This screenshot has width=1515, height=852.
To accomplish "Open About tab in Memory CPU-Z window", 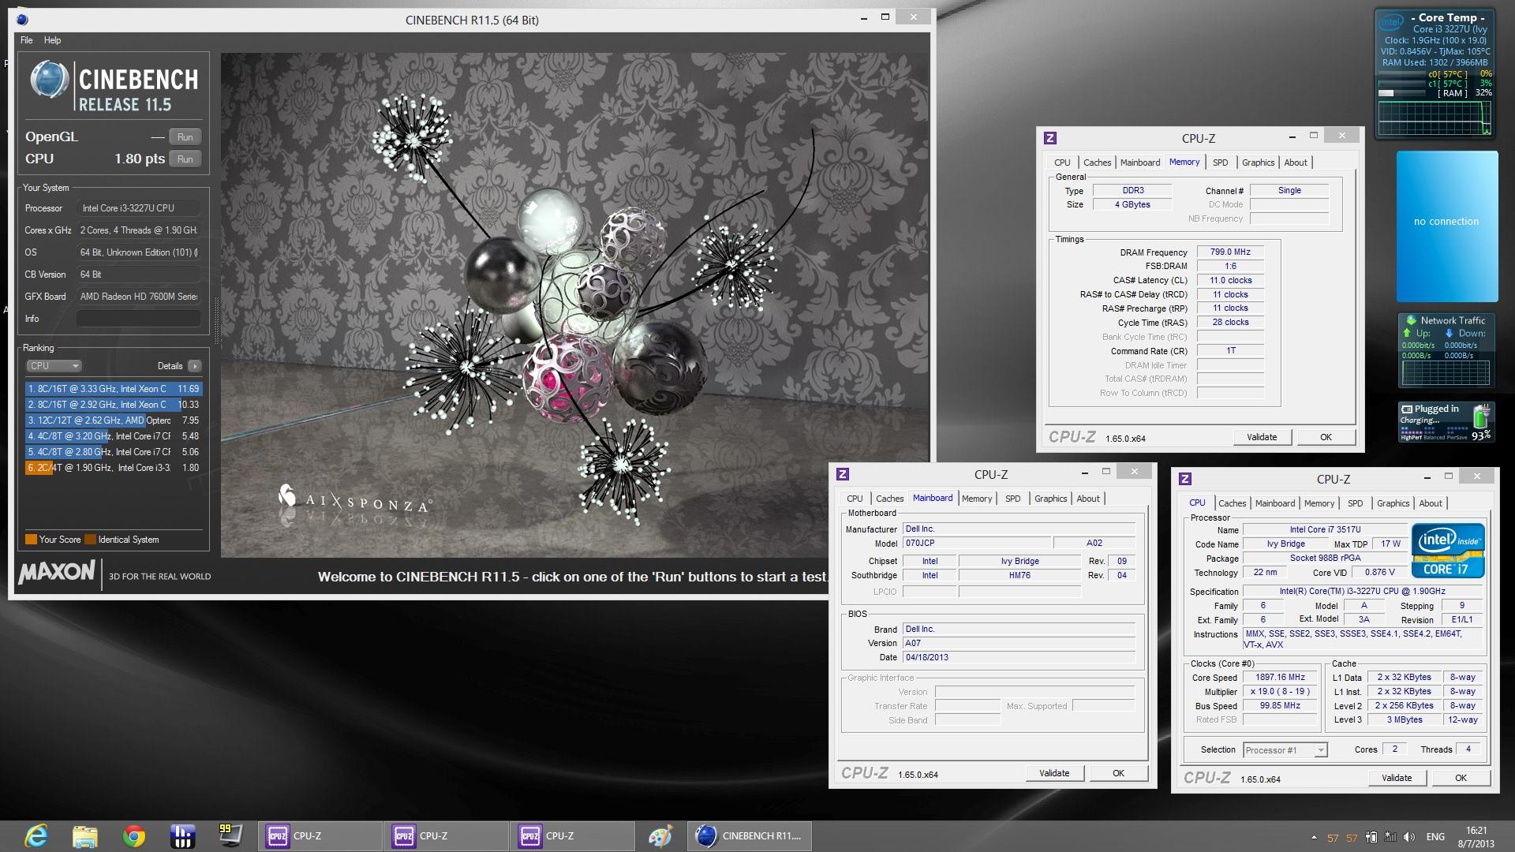I will coord(1296,163).
